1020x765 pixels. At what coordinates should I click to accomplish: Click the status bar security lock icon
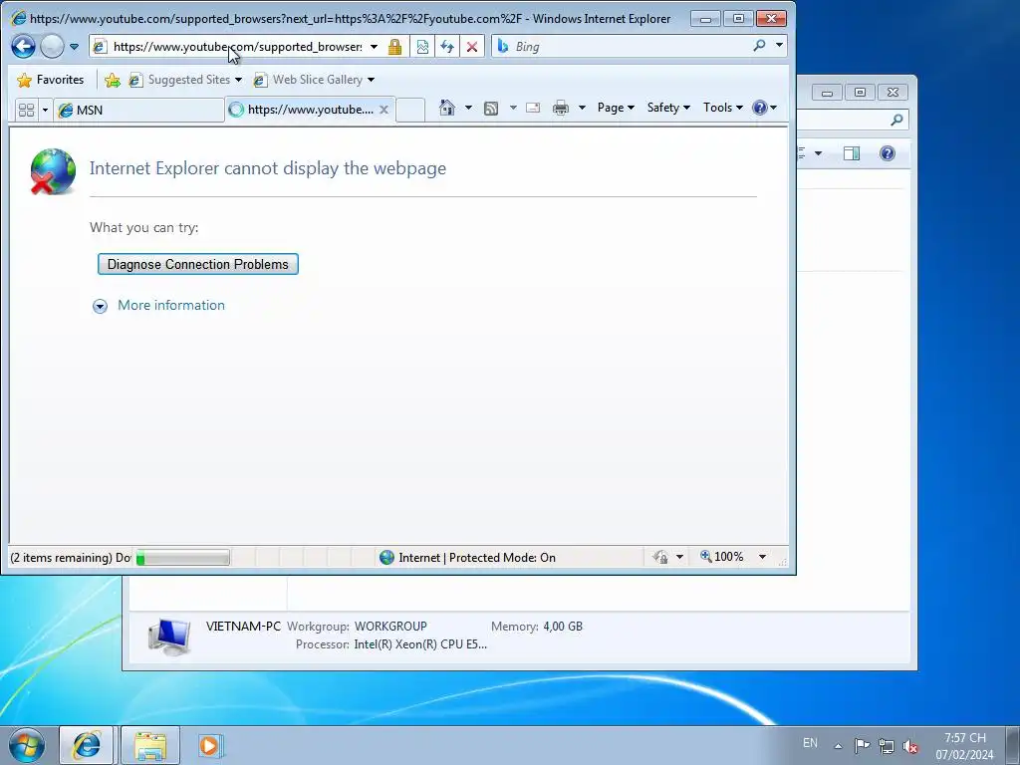coord(661,557)
